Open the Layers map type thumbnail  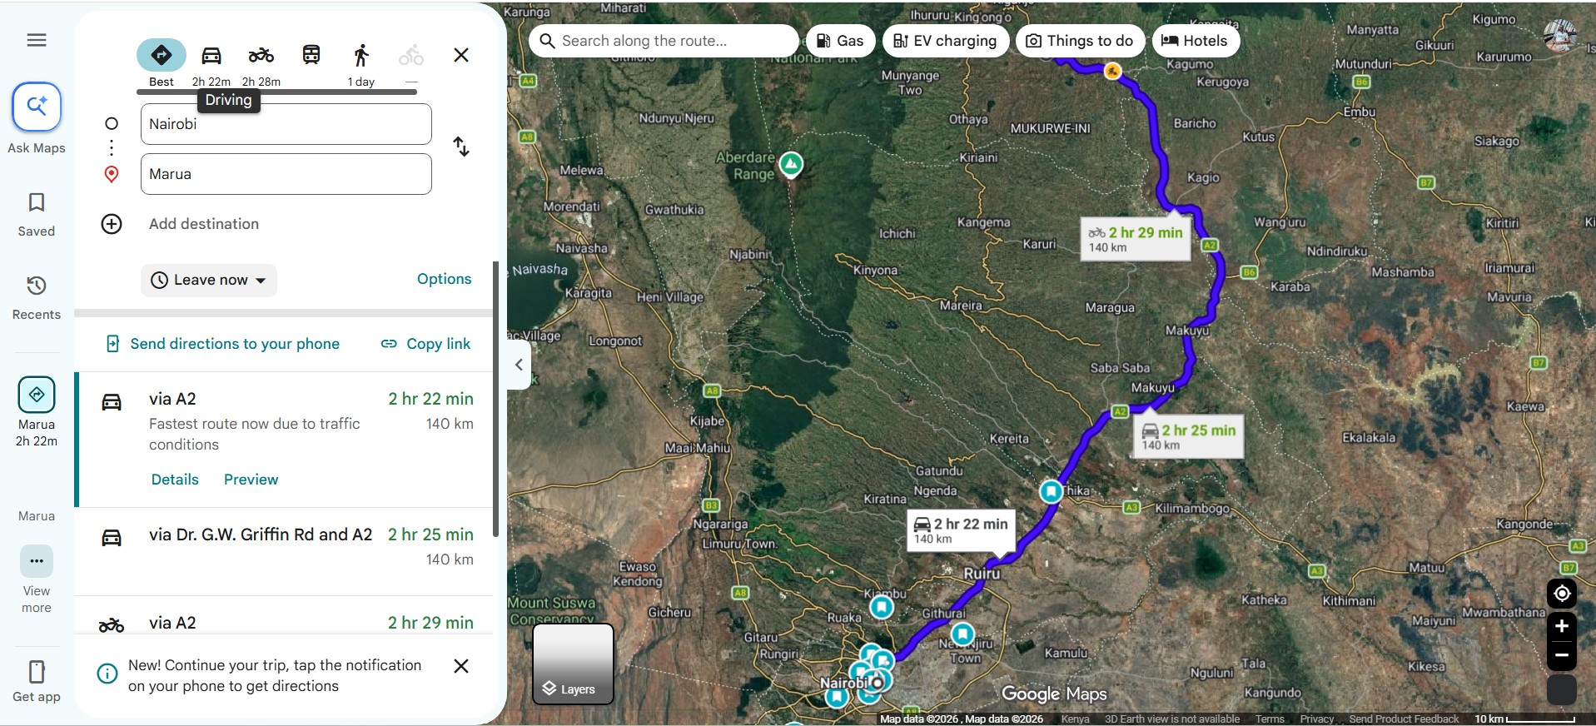click(573, 664)
